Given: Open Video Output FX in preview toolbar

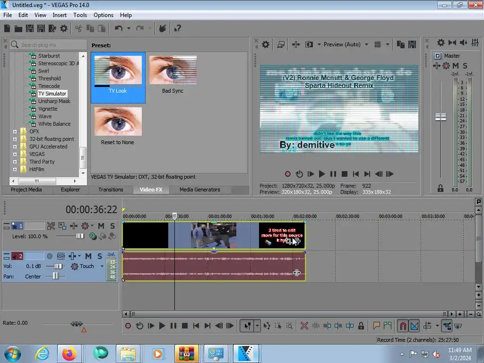Looking at the screenshot, I should [x=296, y=44].
